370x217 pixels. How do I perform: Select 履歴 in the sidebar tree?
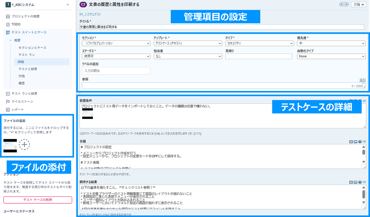[x=22, y=83]
